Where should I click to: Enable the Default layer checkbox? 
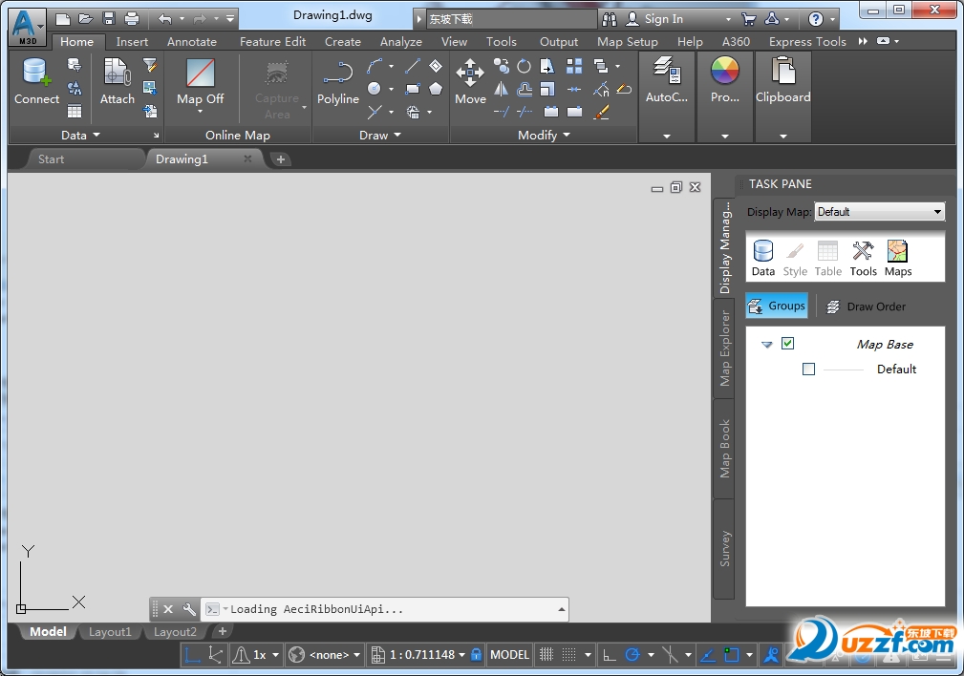(x=808, y=370)
